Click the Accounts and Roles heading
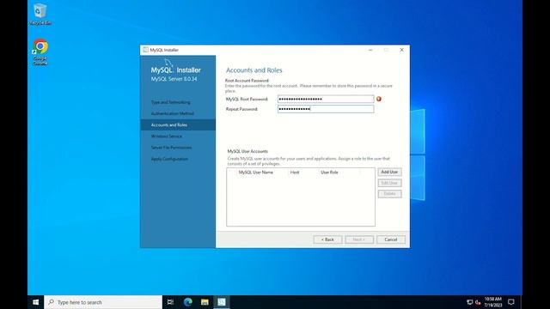This screenshot has height=309, width=550. (x=254, y=70)
